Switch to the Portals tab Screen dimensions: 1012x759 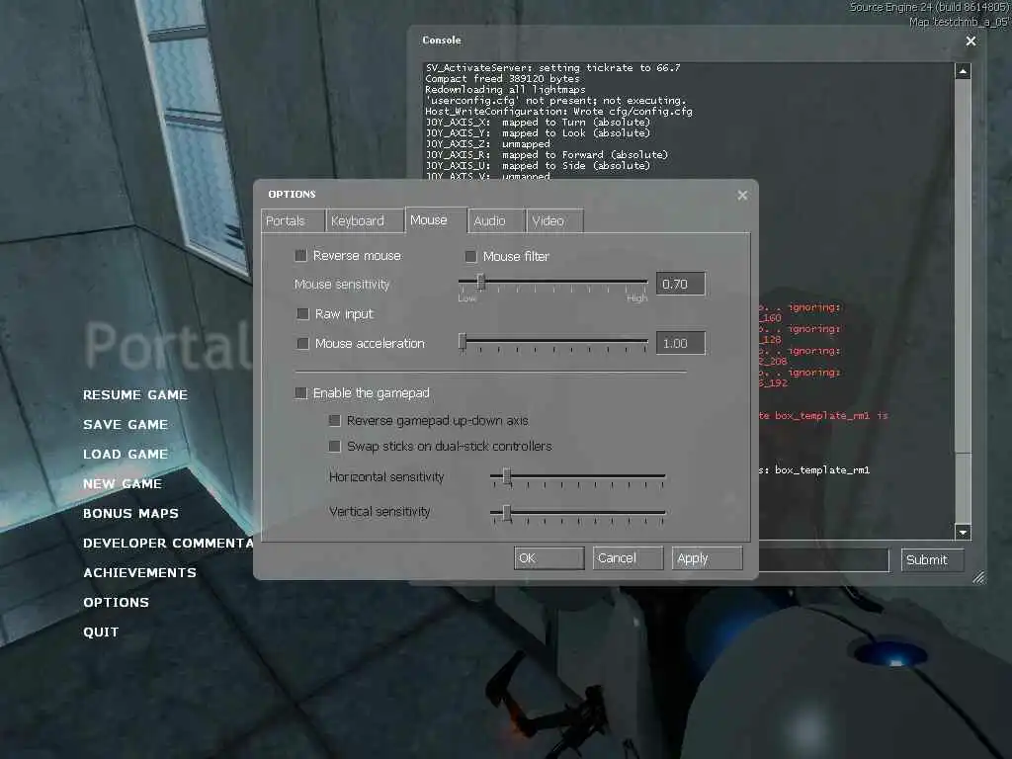[293, 220]
